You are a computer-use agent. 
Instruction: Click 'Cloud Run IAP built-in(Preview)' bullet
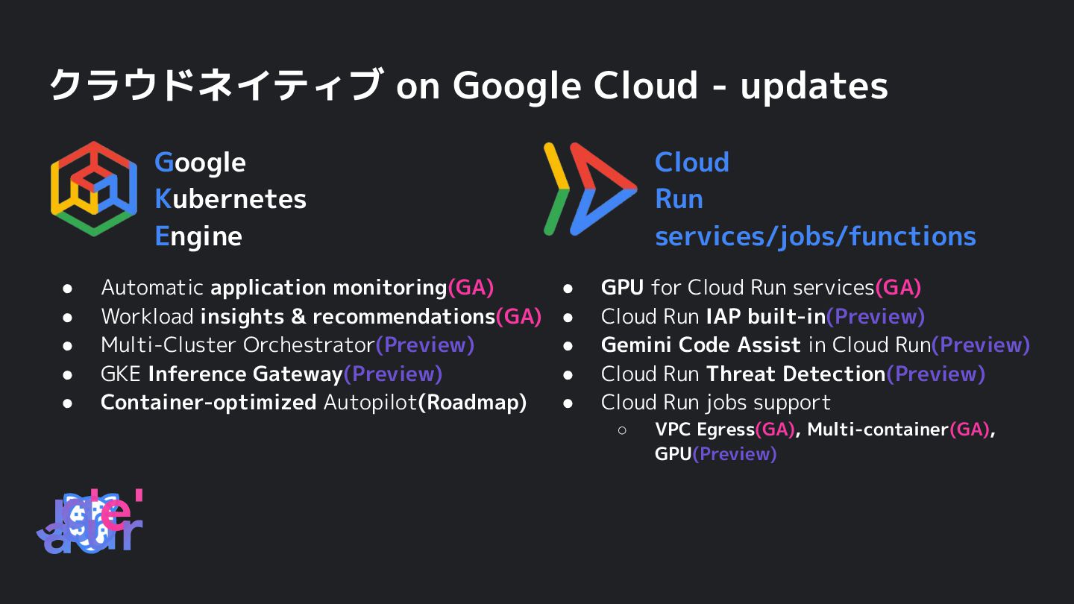click(x=763, y=316)
